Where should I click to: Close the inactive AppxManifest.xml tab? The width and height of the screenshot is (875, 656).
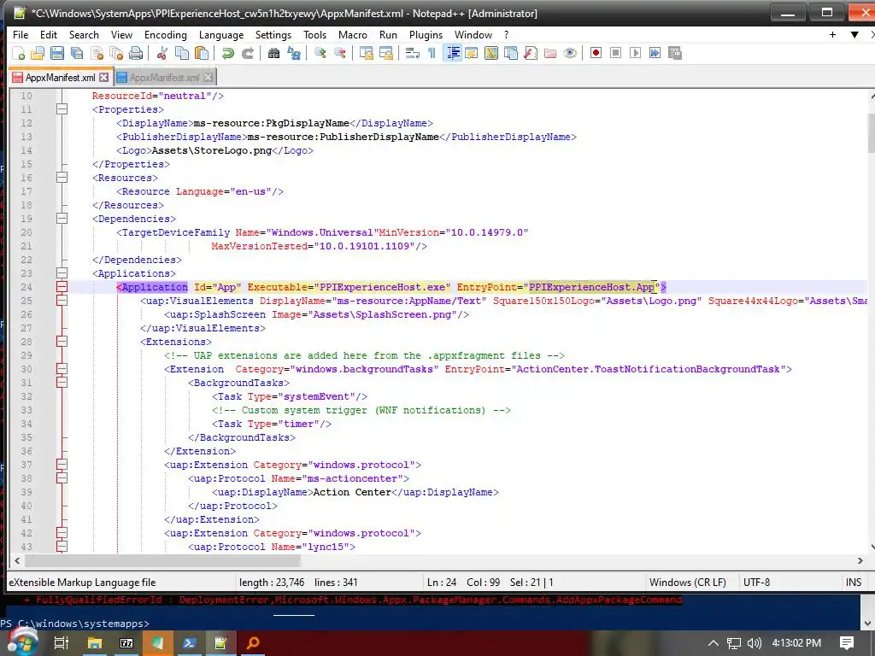(208, 78)
